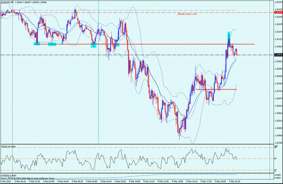The height and width of the screenshot is (184, 283).
Task: Click the "9 Mar 17:35" time axis label
Action: click(x=206, y=181)
